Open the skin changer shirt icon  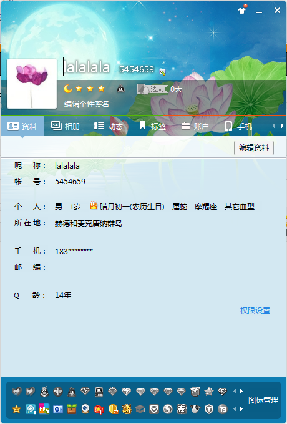pyautogui.click(x=242, y=10)
